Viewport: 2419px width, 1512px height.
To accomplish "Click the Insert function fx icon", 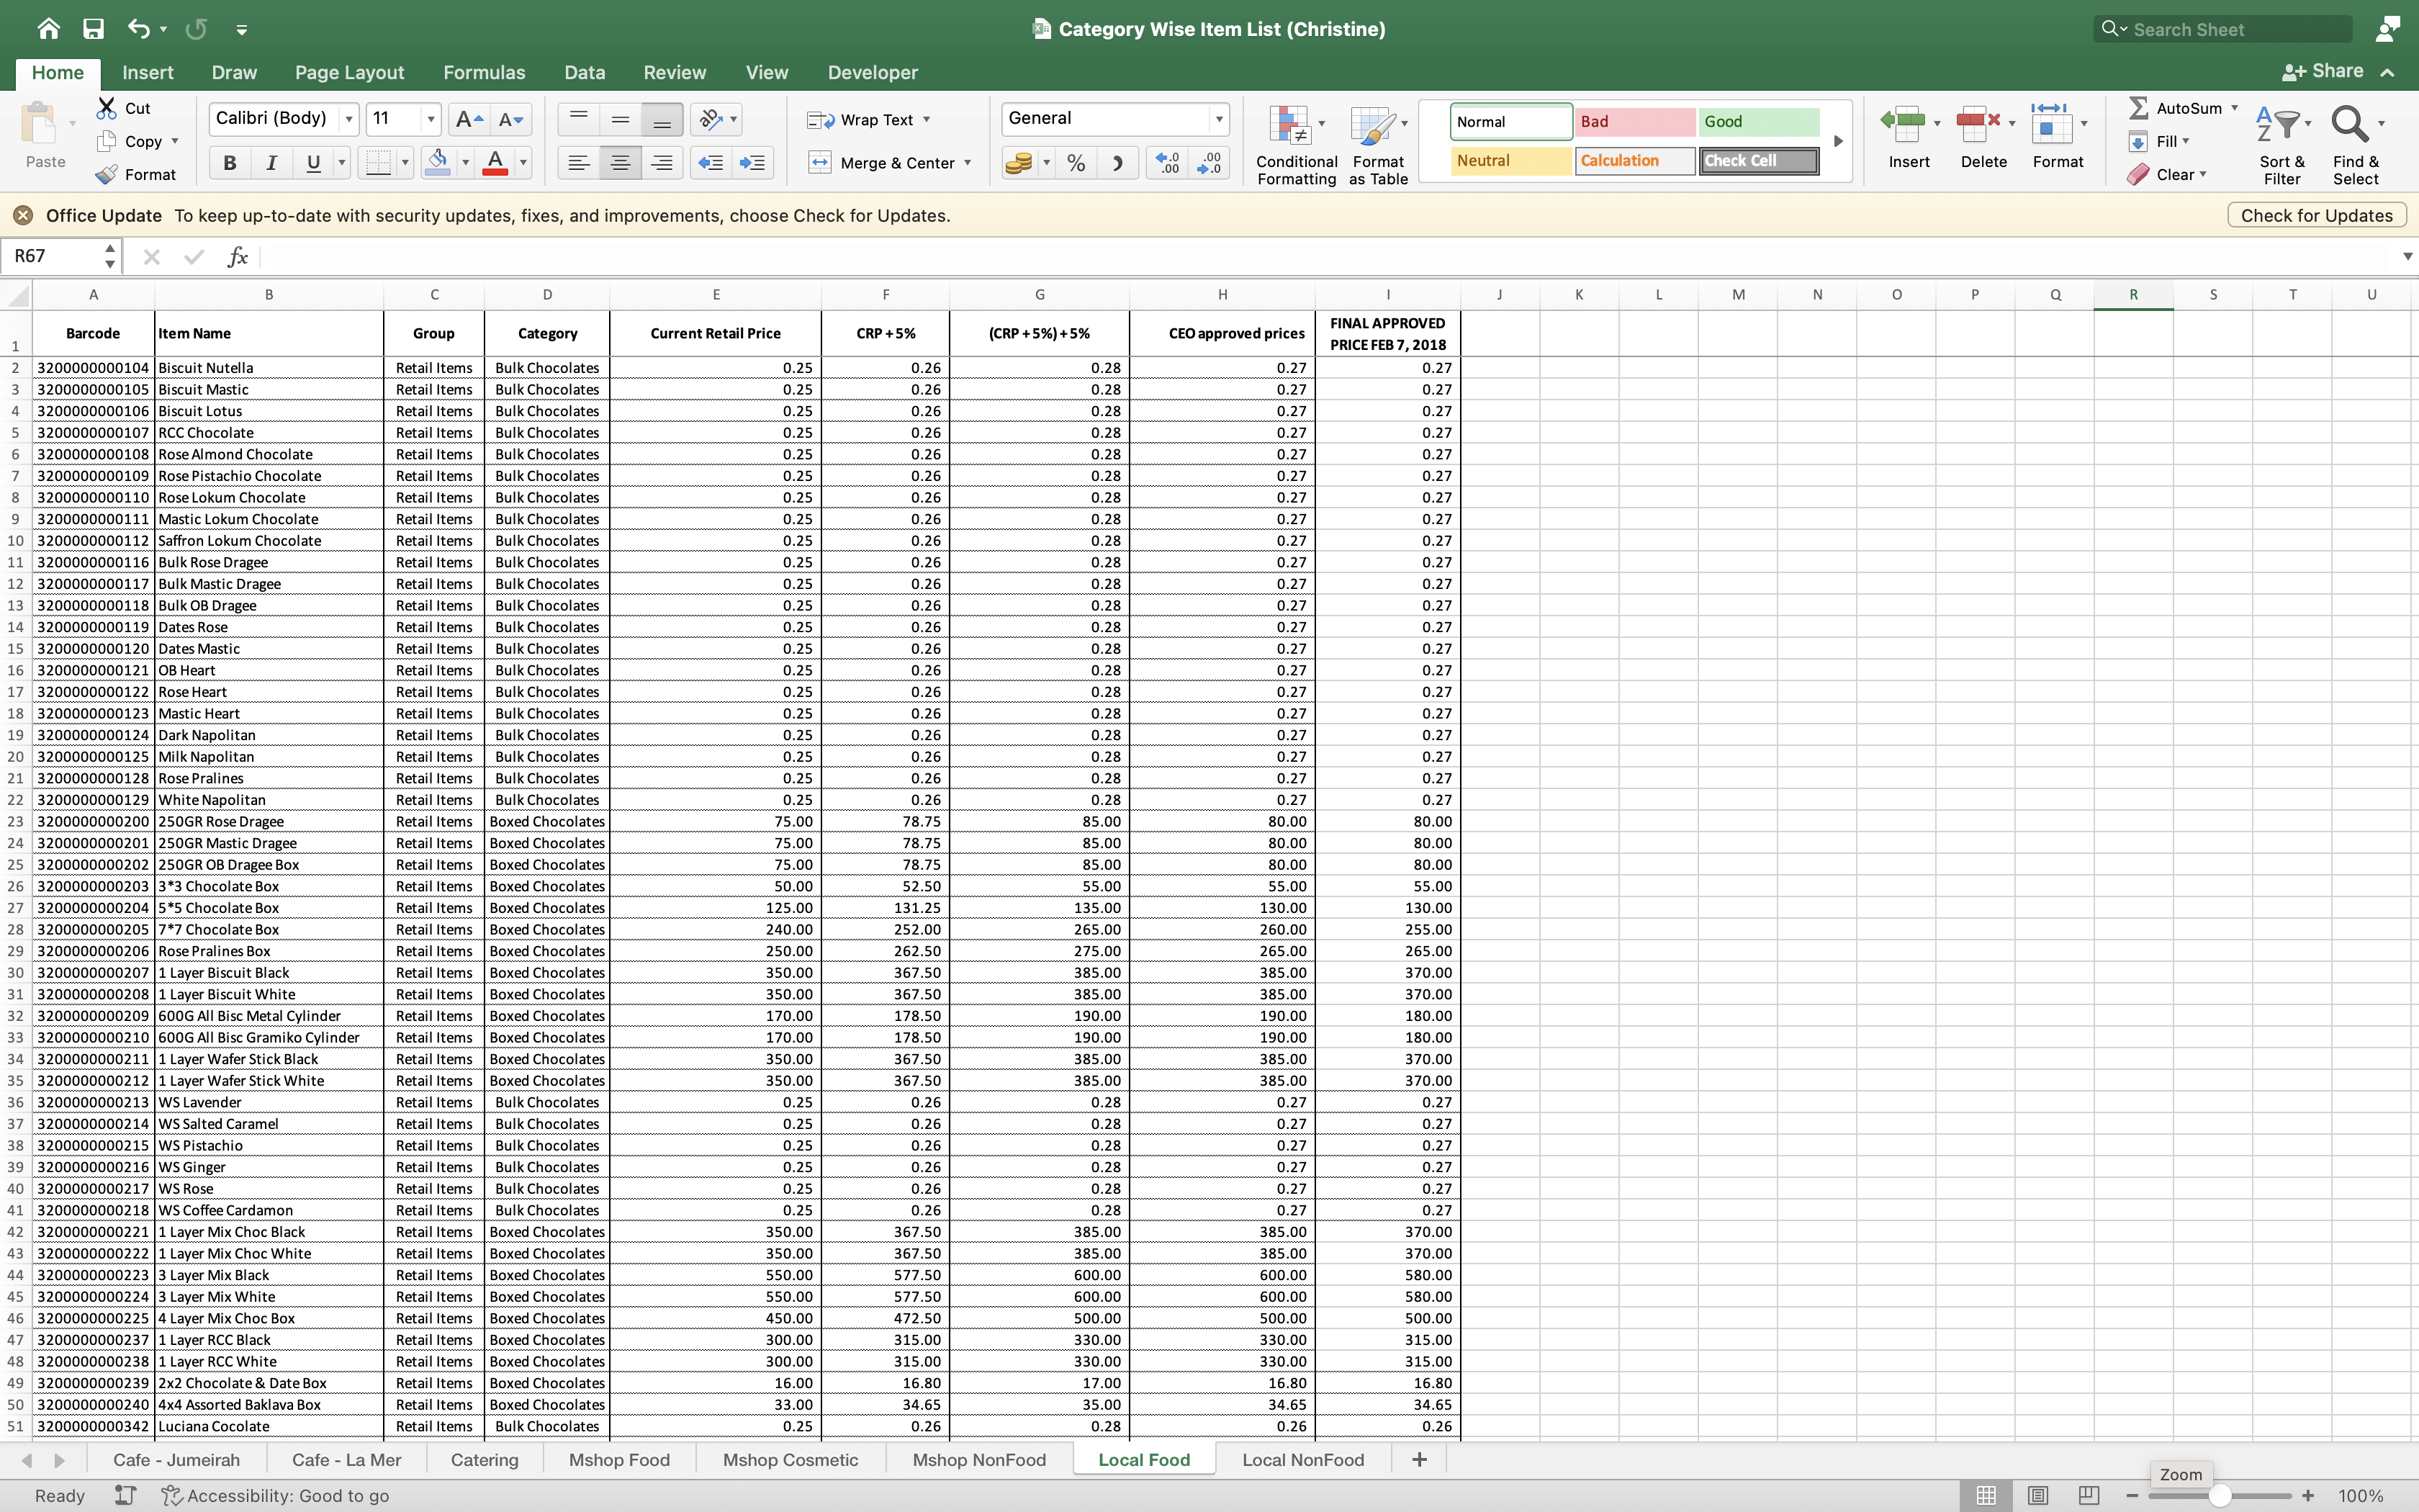I will (x=237, y=257).
